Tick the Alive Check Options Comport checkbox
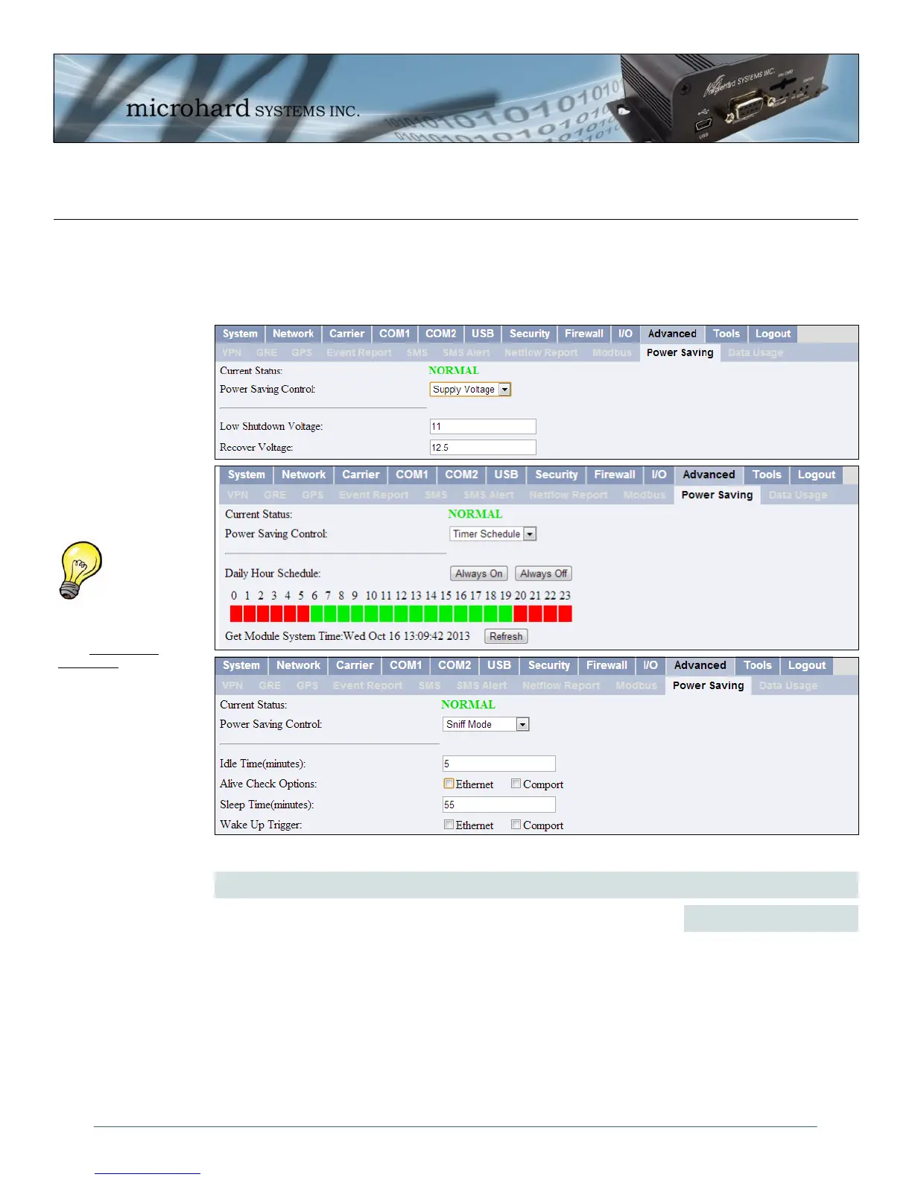 516,784
